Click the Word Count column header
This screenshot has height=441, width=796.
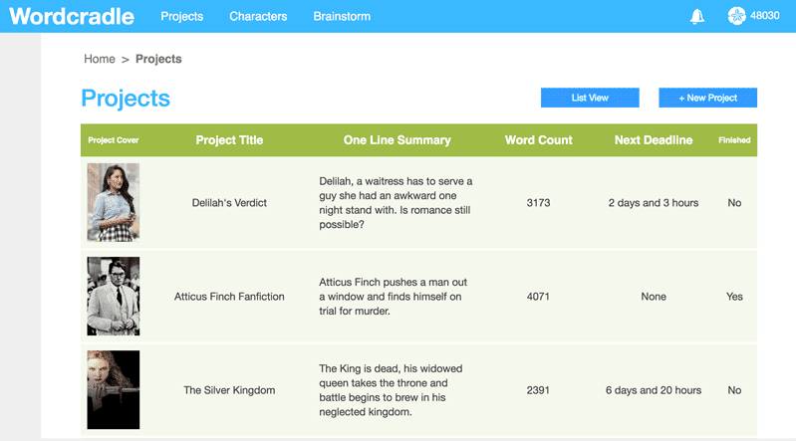point(538,140)
